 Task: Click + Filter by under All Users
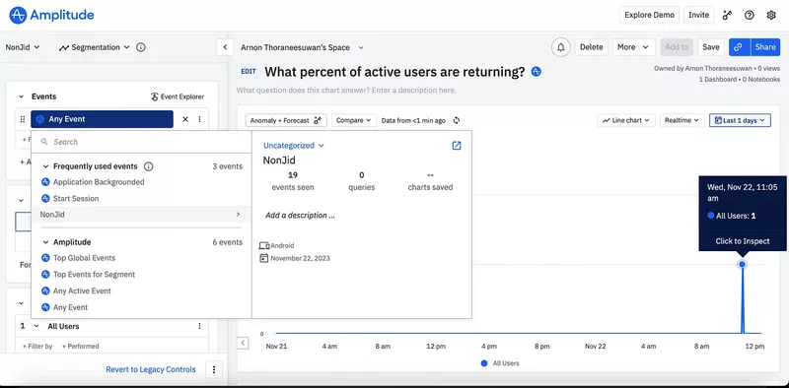[x=37, y=347]
